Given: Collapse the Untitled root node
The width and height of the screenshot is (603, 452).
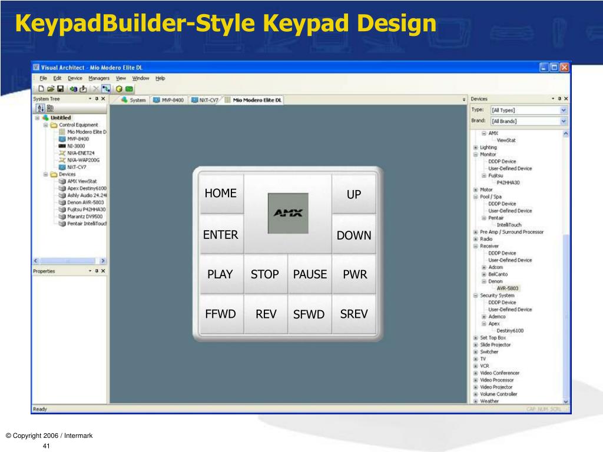Looking at the screenshot, I should click(37, 118).
